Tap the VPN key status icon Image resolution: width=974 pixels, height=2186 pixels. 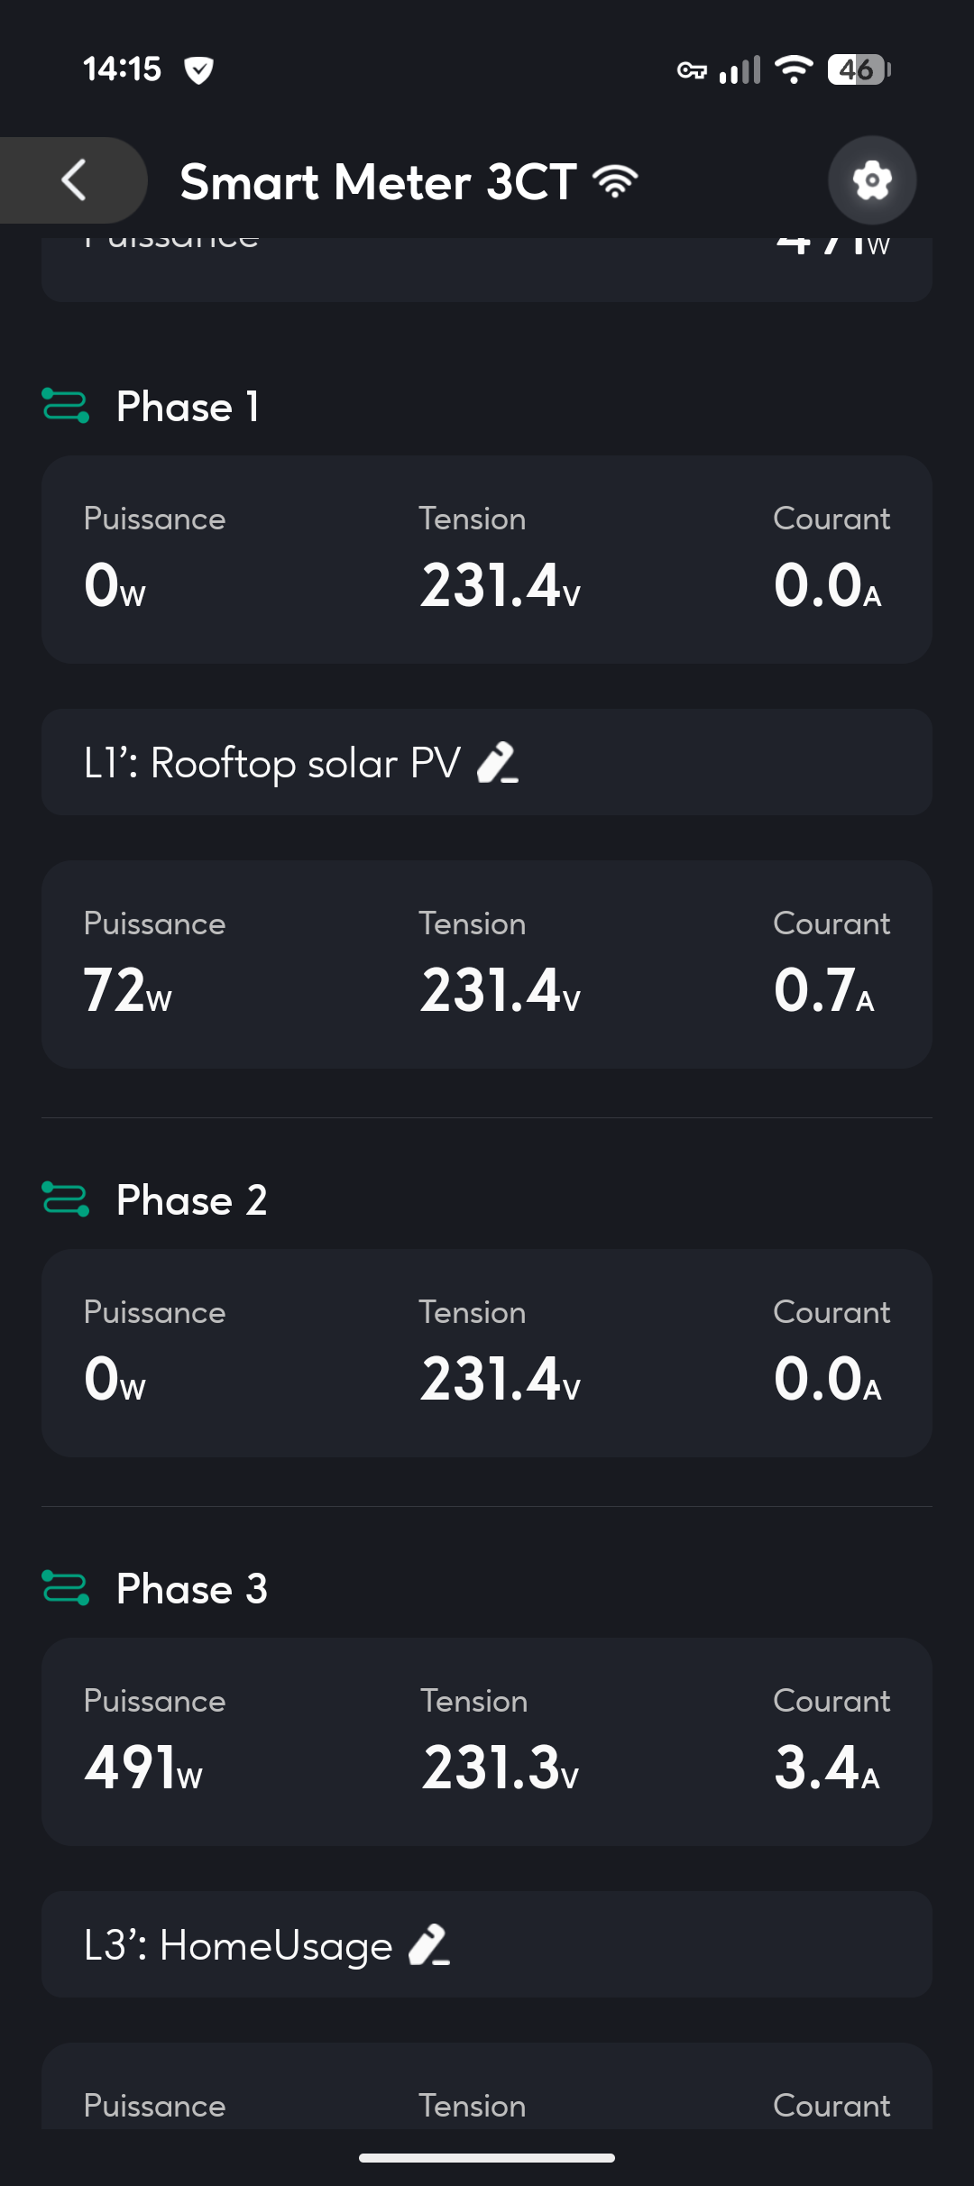(692, 70)
